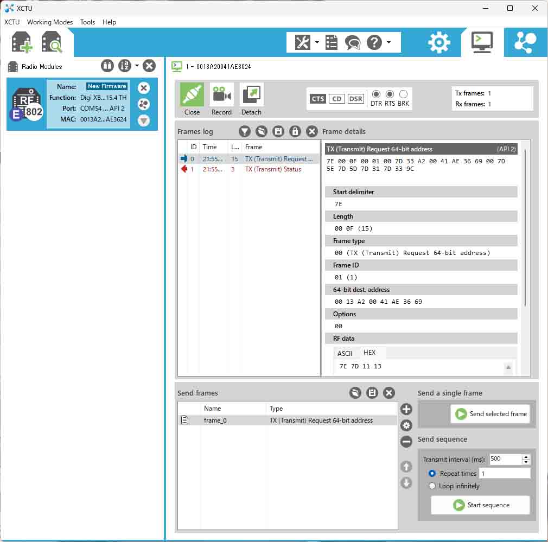
Task: Select the Loop infinitely radio button
Action: [432, 486]
